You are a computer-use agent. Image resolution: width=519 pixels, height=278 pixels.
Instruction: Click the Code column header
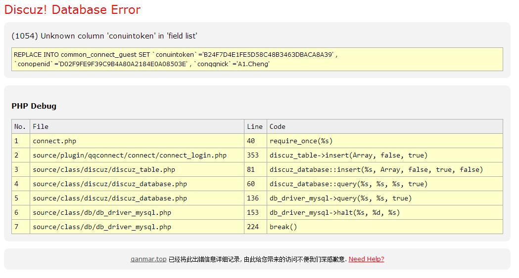point(278,126)
